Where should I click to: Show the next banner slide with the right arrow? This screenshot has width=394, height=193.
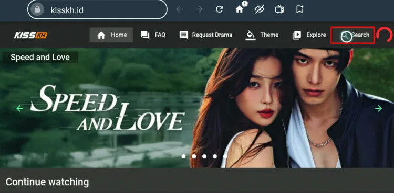(x=378, y=108)
